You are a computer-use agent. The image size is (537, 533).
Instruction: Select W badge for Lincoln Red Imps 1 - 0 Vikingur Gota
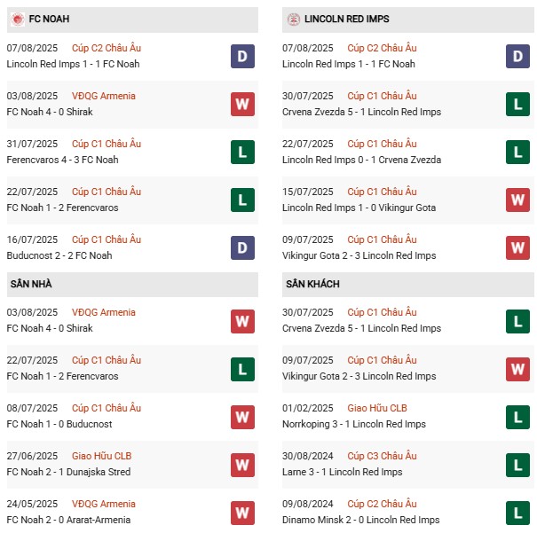[518, 200]
